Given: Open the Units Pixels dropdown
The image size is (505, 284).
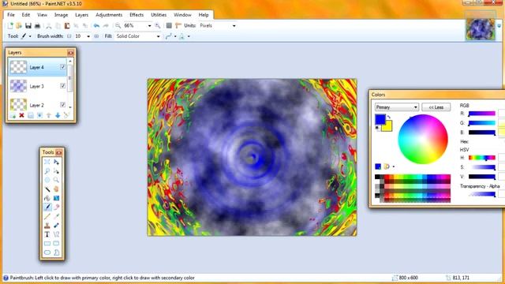Looking at the screenshot, I should (234, 26).
